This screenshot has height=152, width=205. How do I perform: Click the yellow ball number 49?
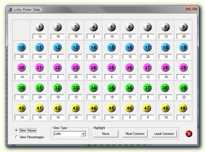(183, 108)
